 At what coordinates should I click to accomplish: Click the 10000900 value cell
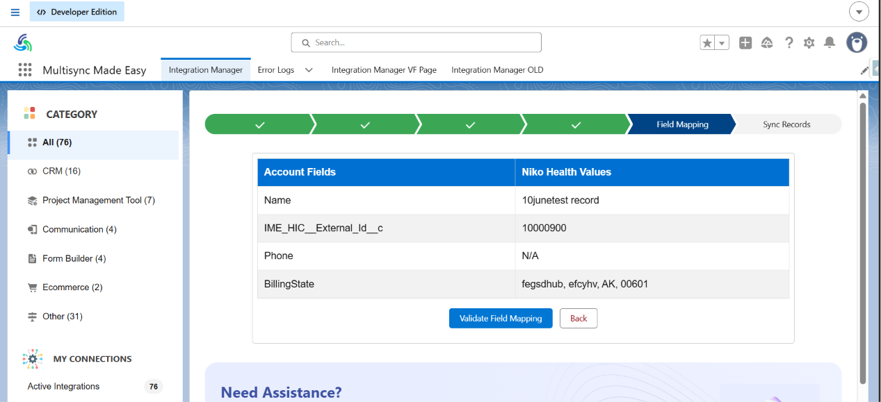[x=652, y=228]
